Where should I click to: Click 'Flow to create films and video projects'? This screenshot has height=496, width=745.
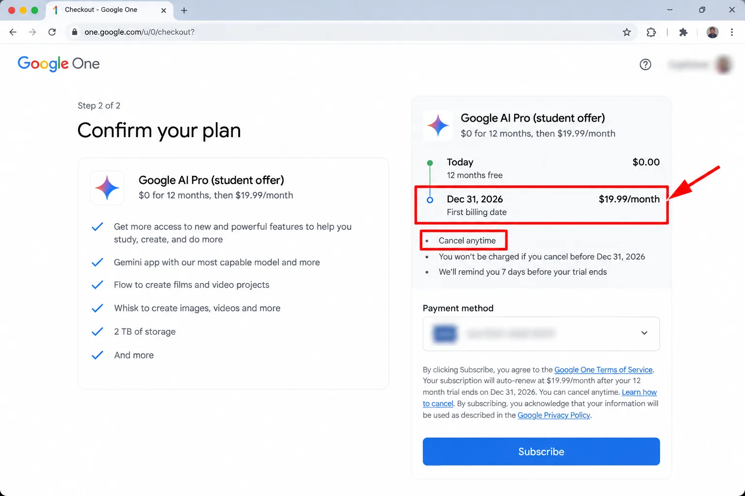(x=192, y=285)
